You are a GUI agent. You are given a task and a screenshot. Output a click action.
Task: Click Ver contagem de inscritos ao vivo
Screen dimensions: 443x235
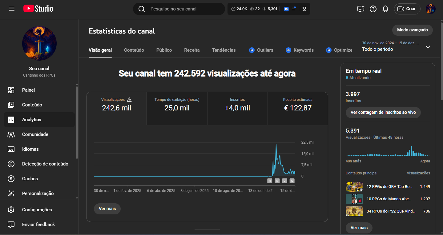tap(383, 113)
